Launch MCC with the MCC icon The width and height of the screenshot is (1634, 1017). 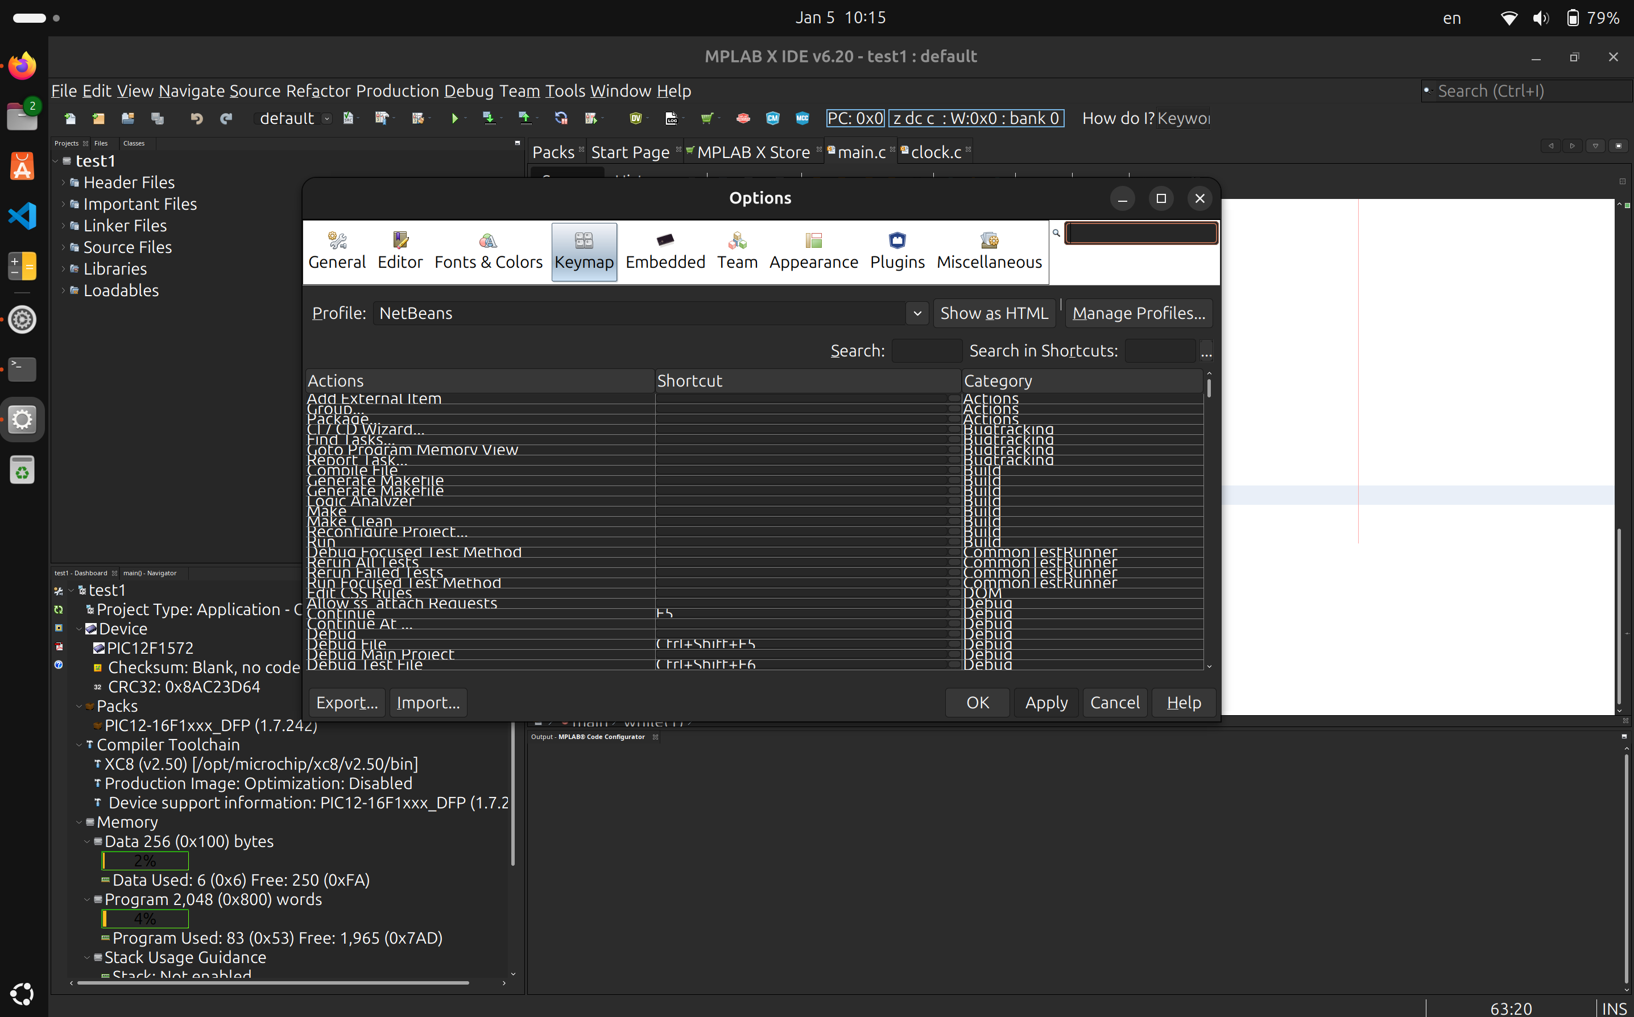(802, 118)
